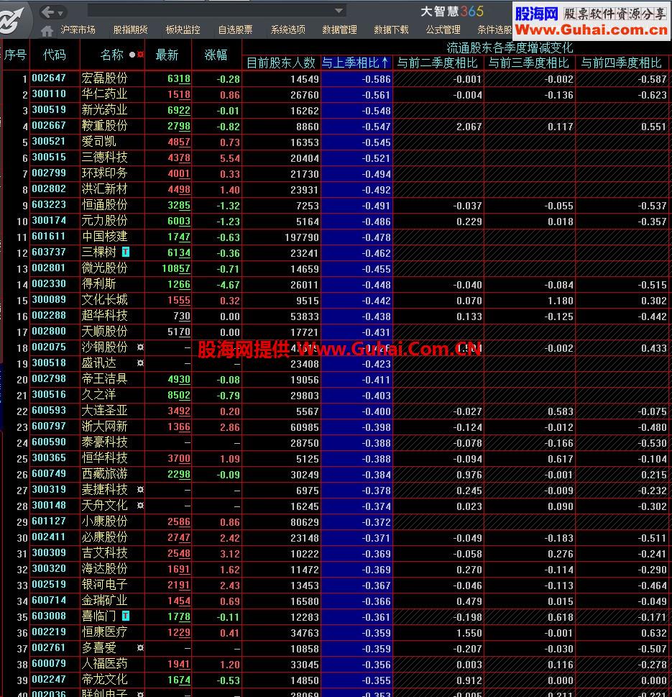
Task: Click the white dot icon in 名称 header
Action: (132, 55)
